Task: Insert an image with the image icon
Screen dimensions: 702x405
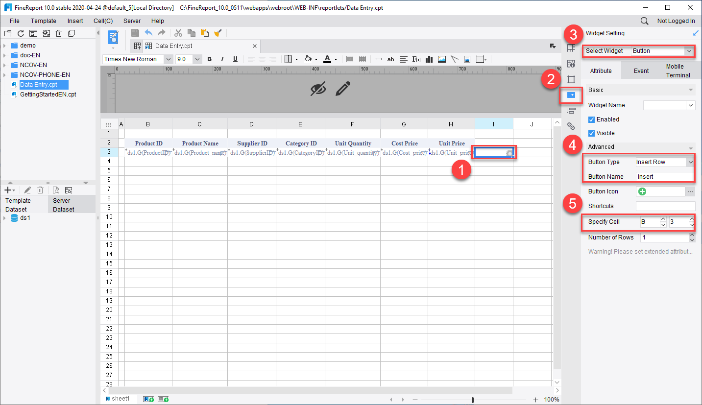Action: coord(441,59)
